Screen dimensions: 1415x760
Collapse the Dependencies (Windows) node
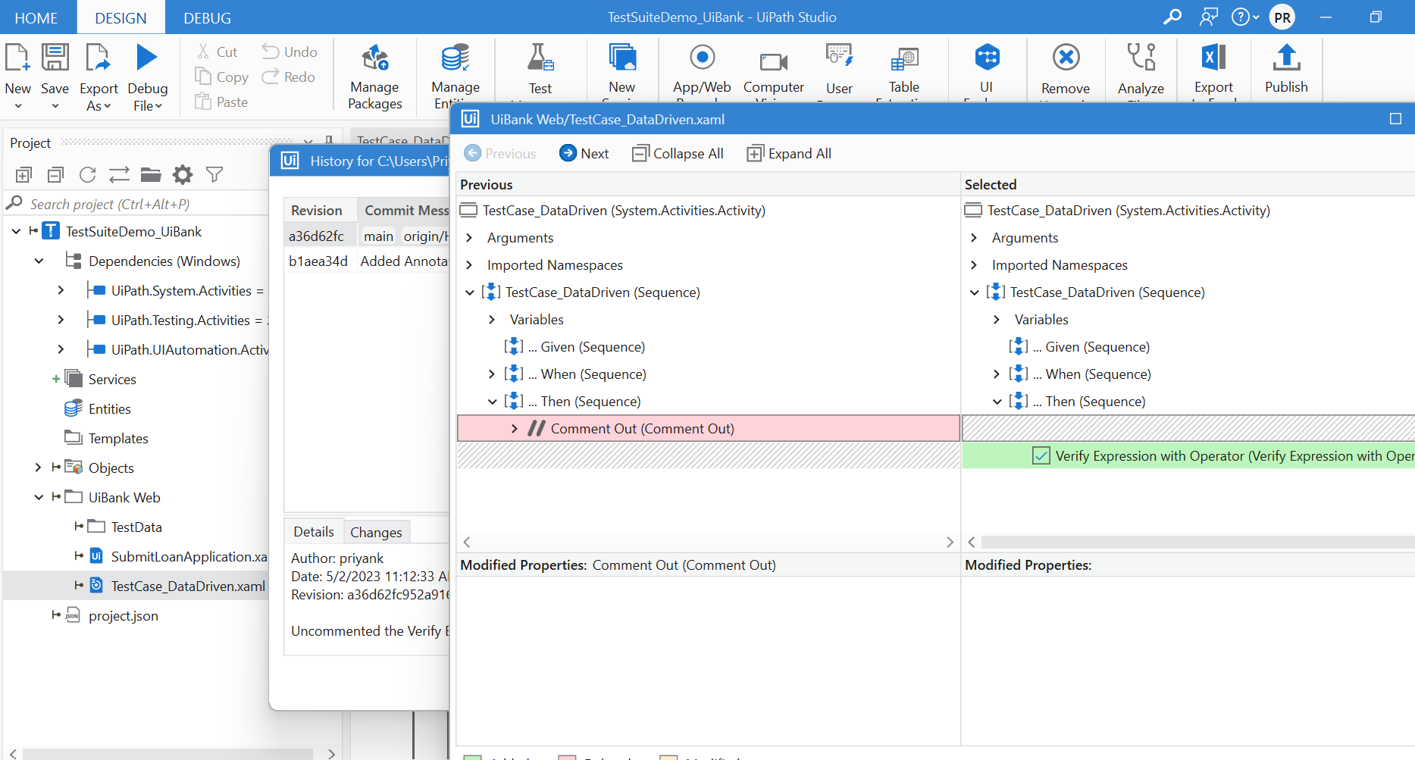39,261
